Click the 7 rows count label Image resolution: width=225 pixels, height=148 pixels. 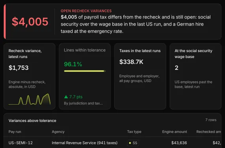pyautogui.click(x=211, y=120)
